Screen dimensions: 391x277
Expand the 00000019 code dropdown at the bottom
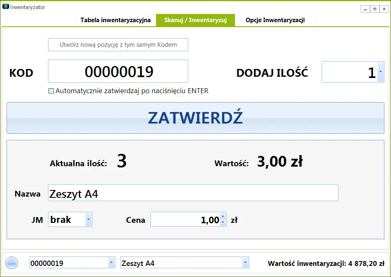(x=111, y=263)
